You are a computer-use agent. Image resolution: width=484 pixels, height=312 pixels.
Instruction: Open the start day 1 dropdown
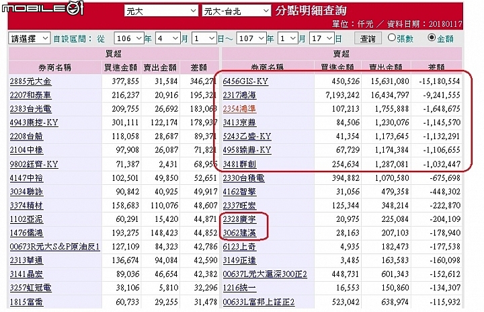pyautogui.click(x=204, y=38)
